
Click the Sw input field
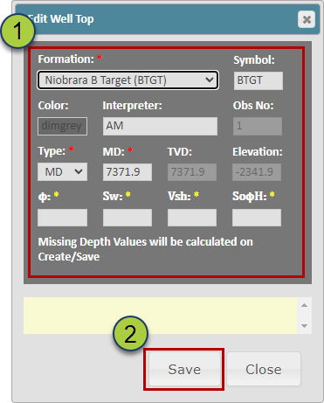point(128,218)
